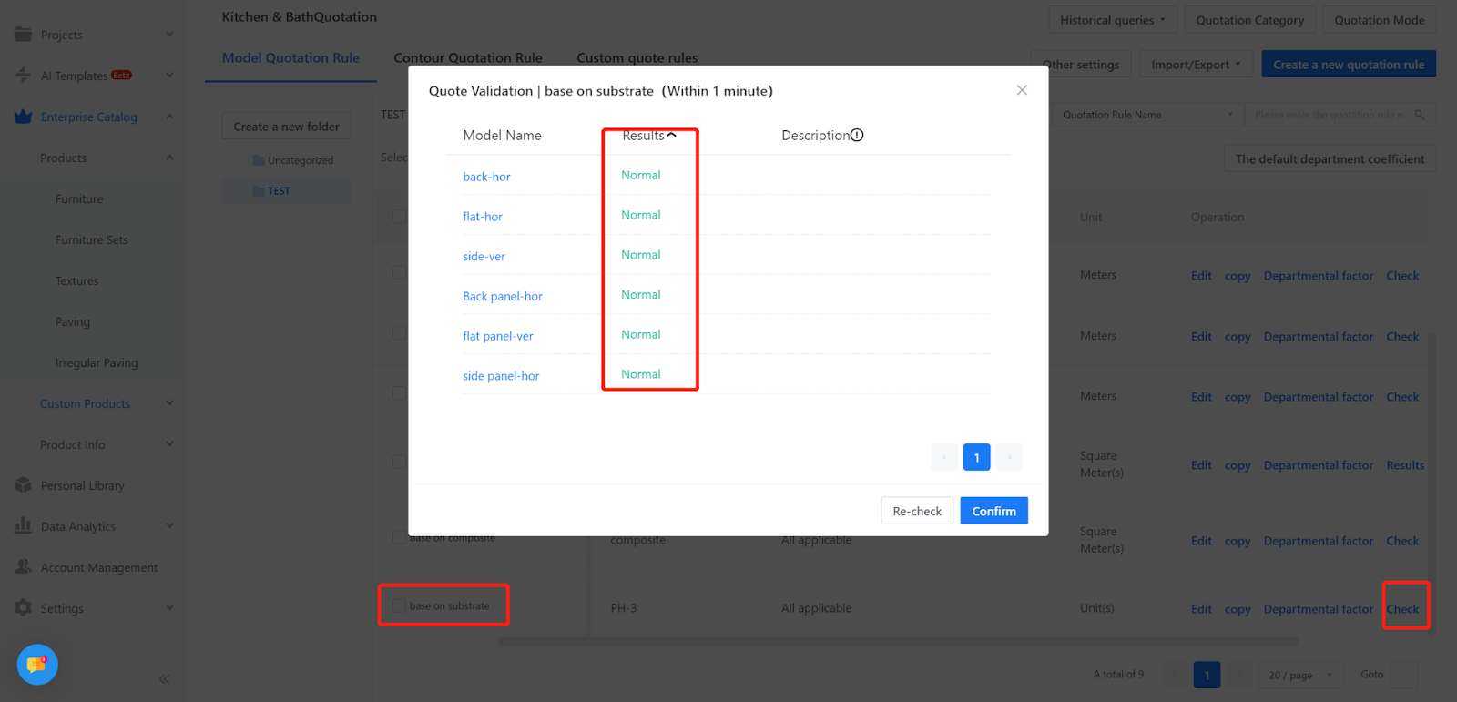Image resolution: width=1457 pixels, height=702 pixels.
Task: Collapse the left sidebar with the double-chevron icon
Action: (165, 678)
